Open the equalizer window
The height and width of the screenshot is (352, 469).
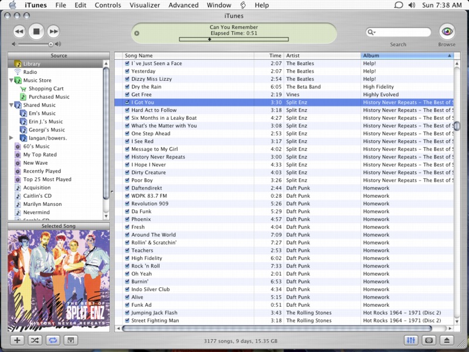point(411,340)
